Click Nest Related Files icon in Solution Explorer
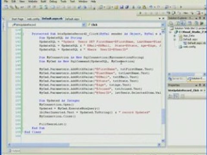 183,23
